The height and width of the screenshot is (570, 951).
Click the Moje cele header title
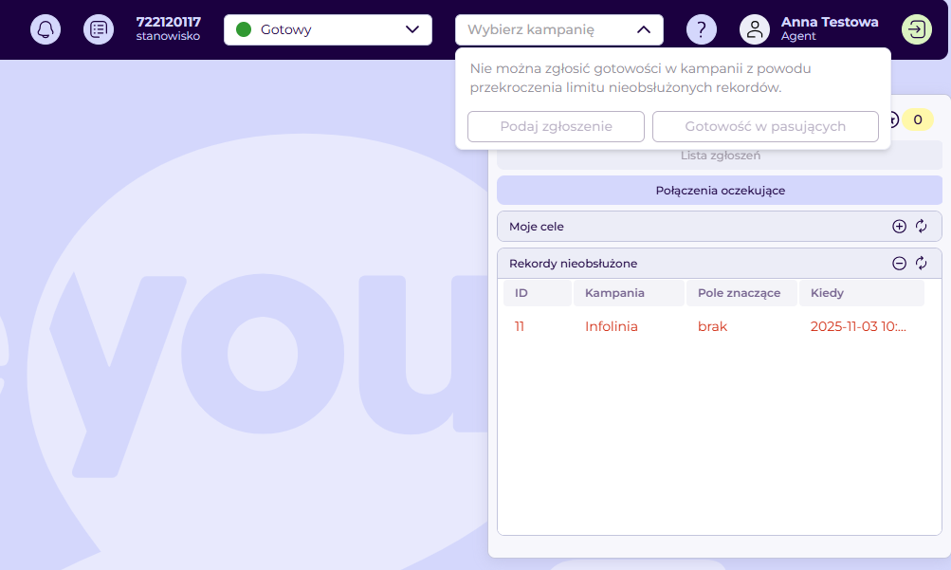(537, 226)
